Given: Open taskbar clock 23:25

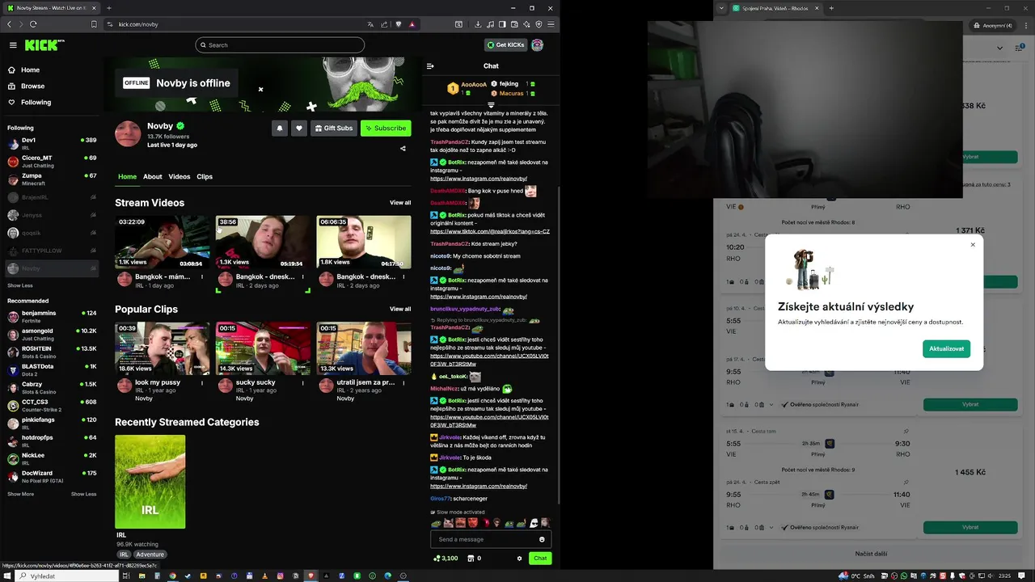Looking at the screenshot, I should [1004, 576].
